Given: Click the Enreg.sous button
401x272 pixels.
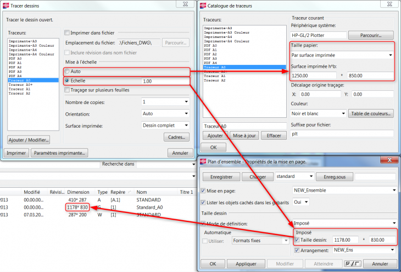Looking at the screenshot, I should point(335,177).
